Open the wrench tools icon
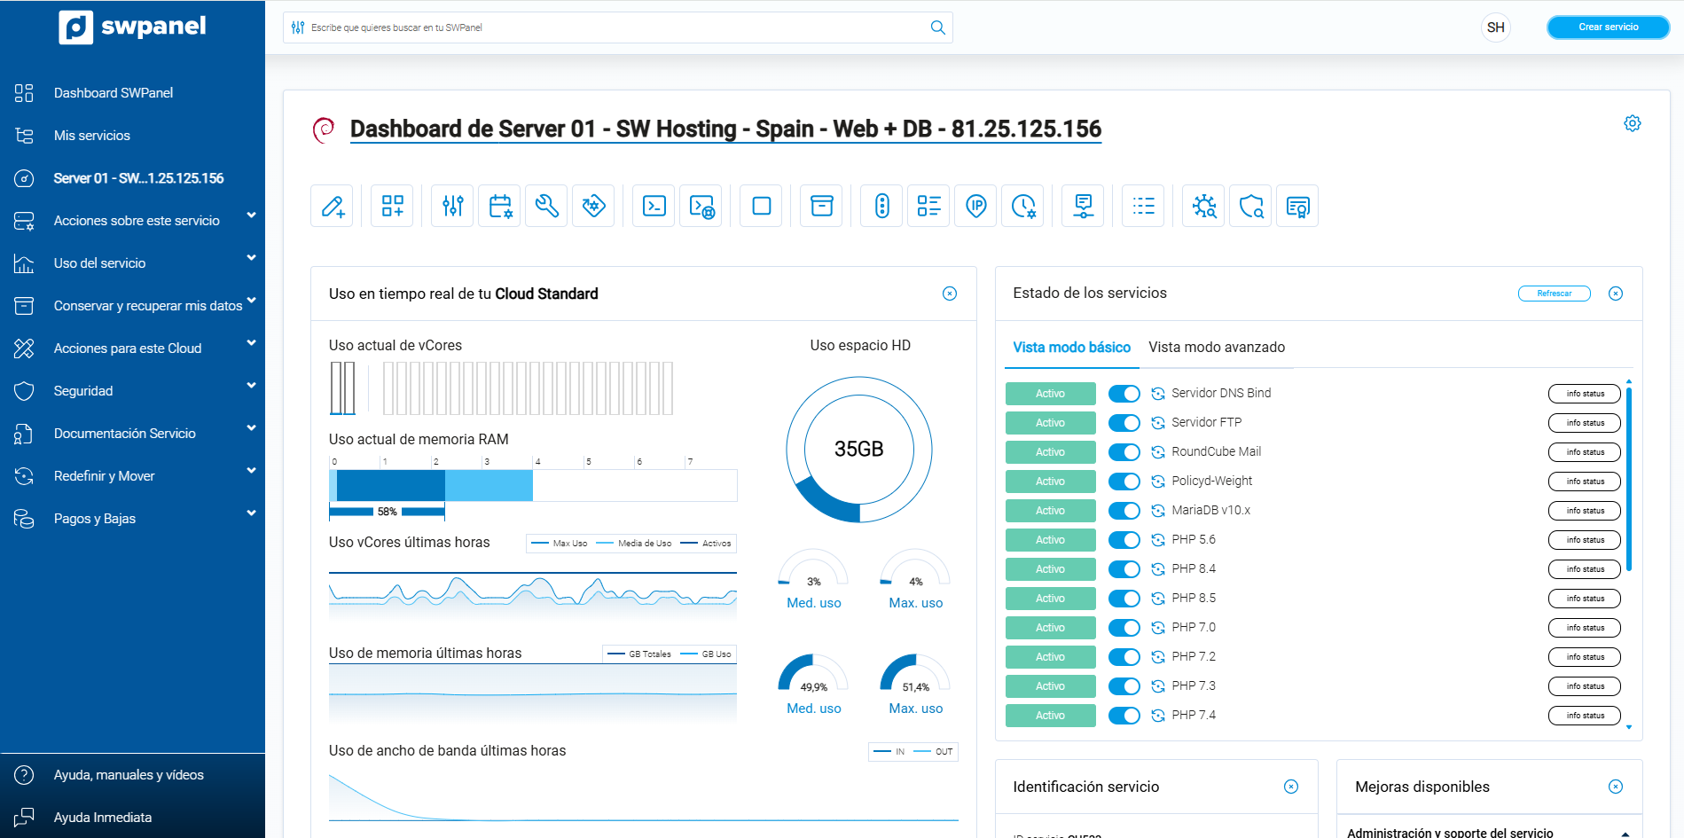 click(546, 207)
